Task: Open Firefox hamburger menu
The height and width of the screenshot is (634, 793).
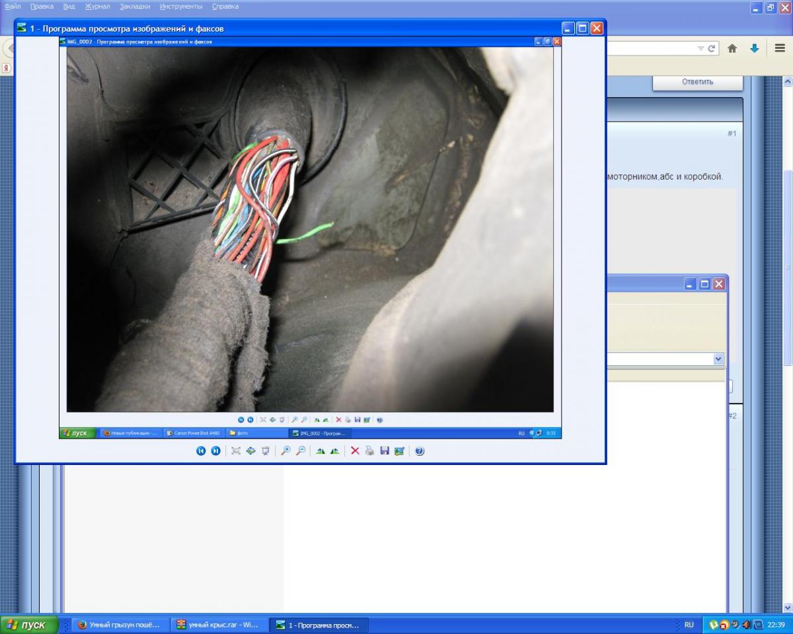Action: pyautogui.click(x=780, y=48)
